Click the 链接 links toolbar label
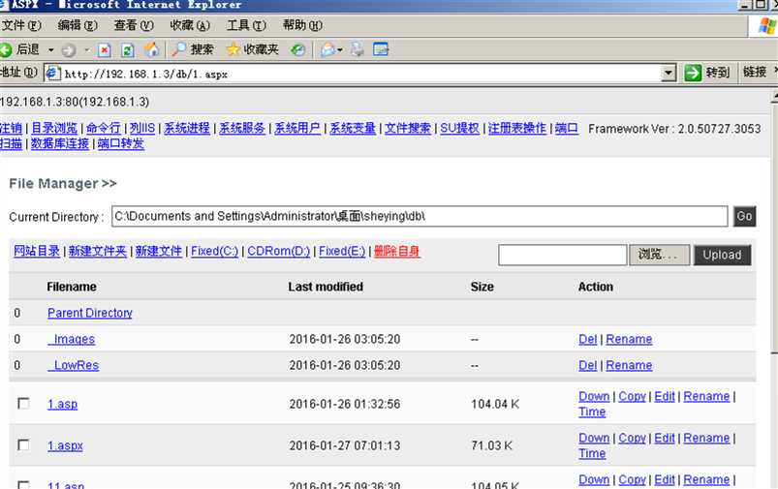 tap(755, 73)
